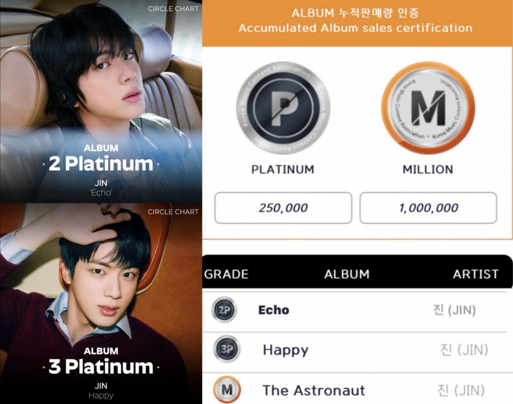Open the Happy album entry
This screenshot has height=404, width=513.
(286, 350)
